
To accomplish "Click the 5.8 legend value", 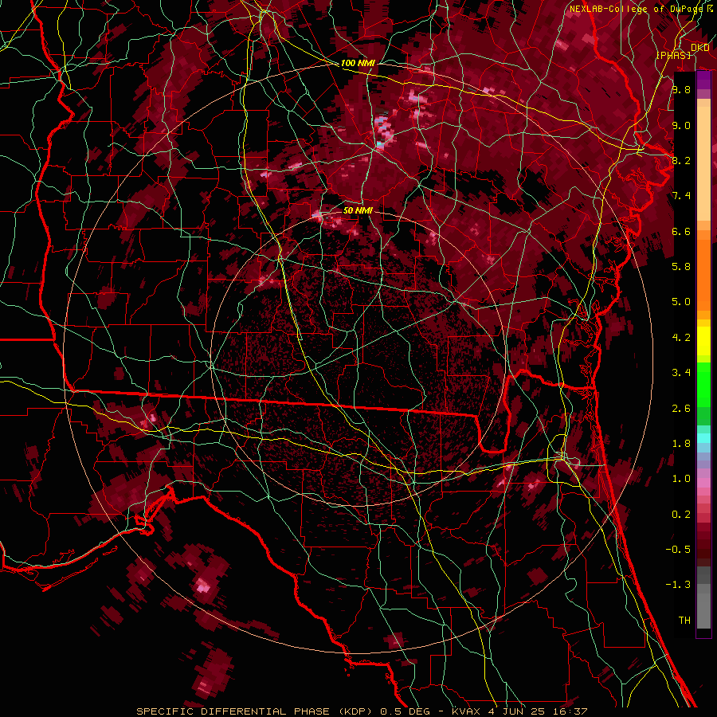I will pos(681,267).
